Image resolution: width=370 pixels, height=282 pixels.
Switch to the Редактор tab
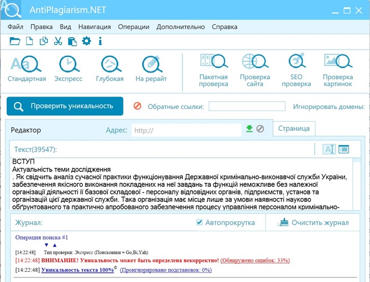pyautogui.click(x=26, y=130)
